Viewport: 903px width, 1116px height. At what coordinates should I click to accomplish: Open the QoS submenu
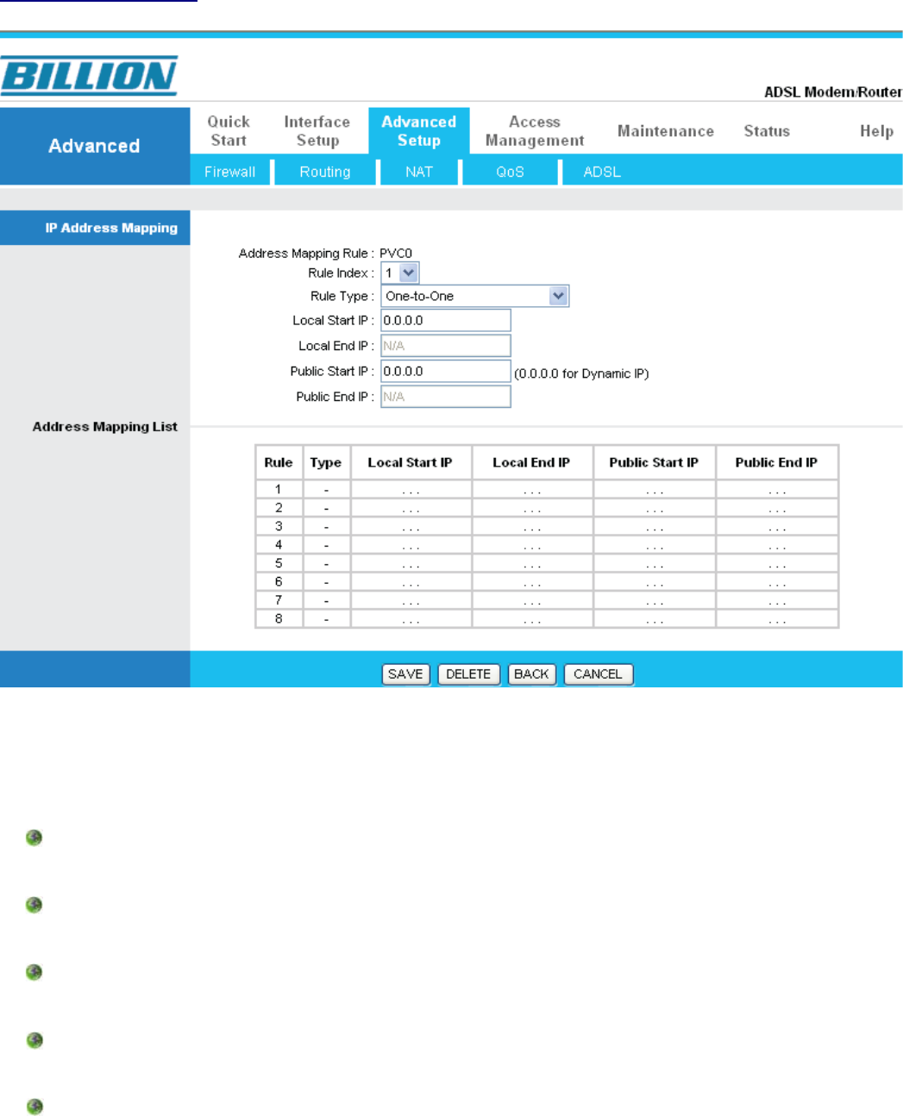click(x=510, y=172)
